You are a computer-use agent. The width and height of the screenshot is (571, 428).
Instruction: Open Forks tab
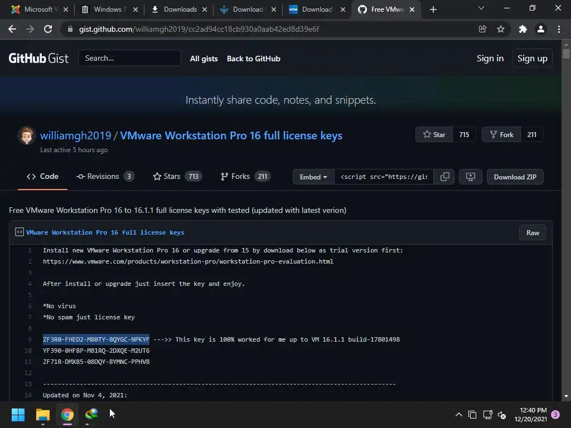point(245,177)
